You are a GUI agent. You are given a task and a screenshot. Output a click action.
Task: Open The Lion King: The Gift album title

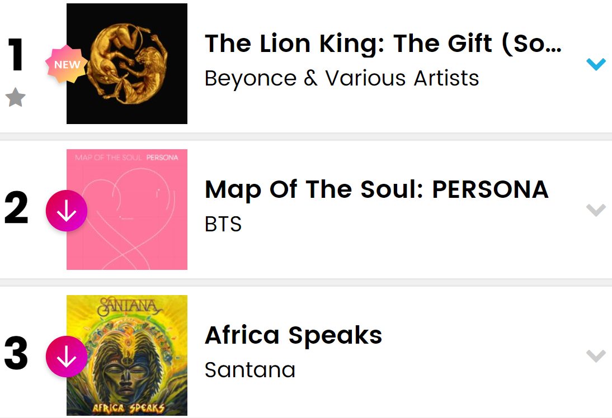[383, 44]
